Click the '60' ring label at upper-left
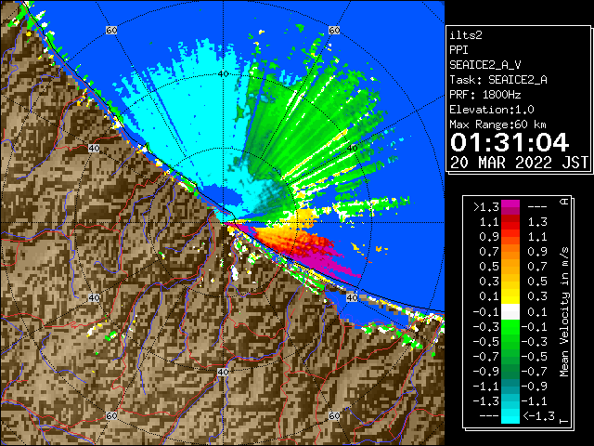594x446 pixels. [111, 31]
